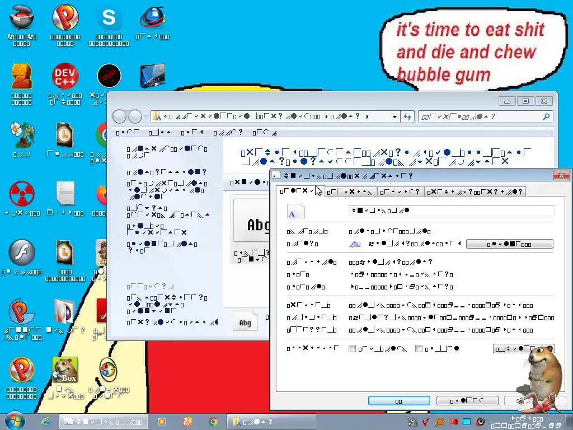Switch to the folder Explorer taskbar button

click(271, 422)
